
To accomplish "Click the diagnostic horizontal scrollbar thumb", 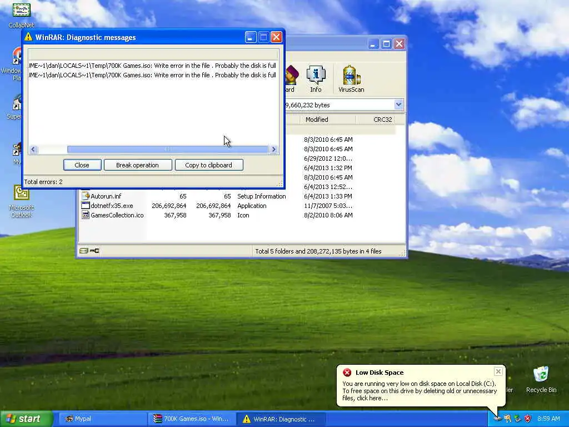I will coord(167,149).
